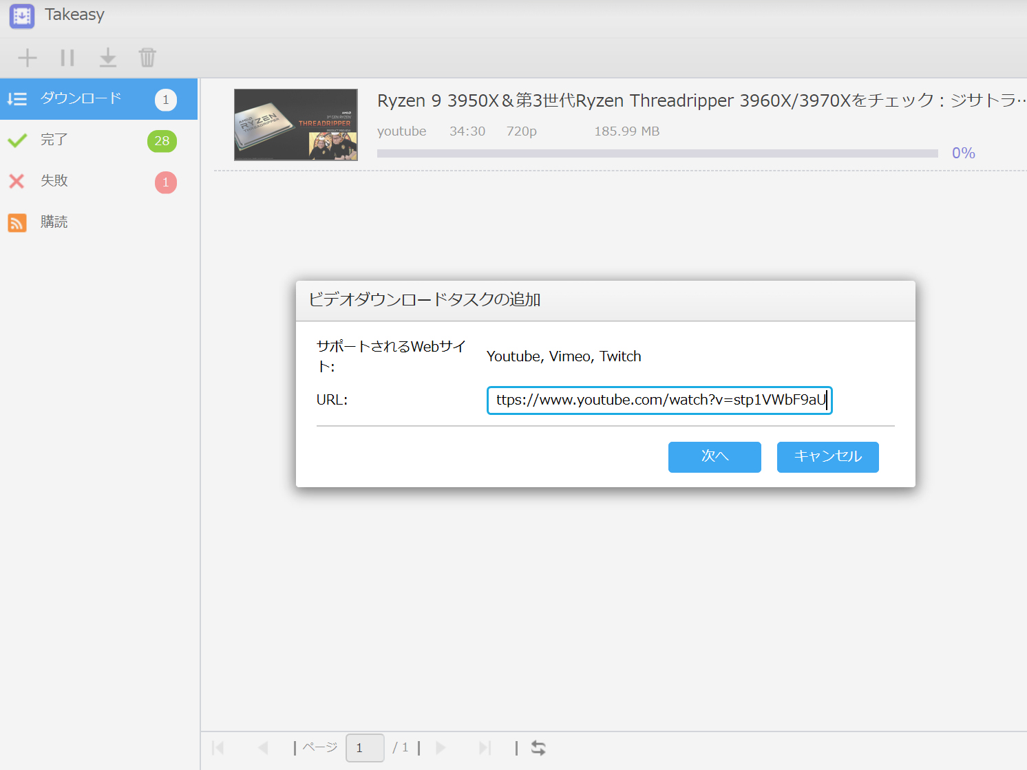Click the failed count badge showing 1
The height and width of the screenshot is (770, 1027).
coord(166,182)
